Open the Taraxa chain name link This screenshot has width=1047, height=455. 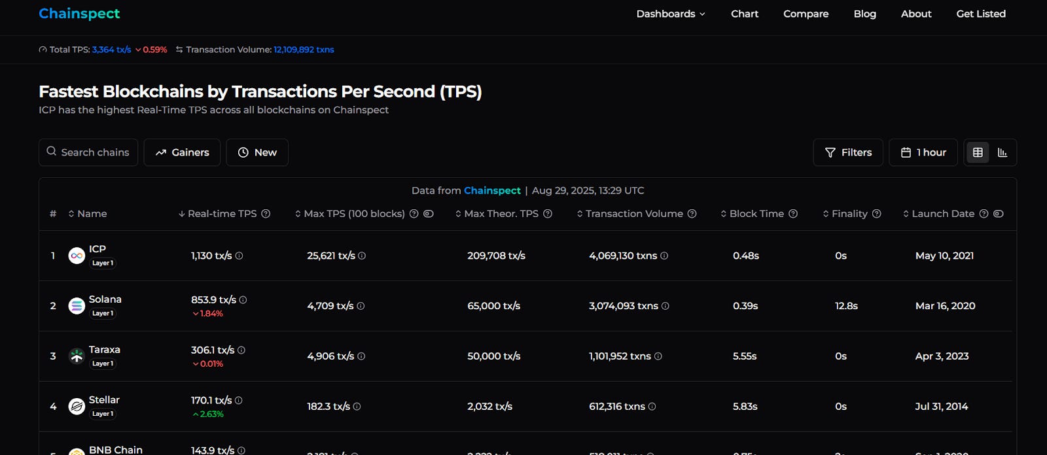[105, 350]
